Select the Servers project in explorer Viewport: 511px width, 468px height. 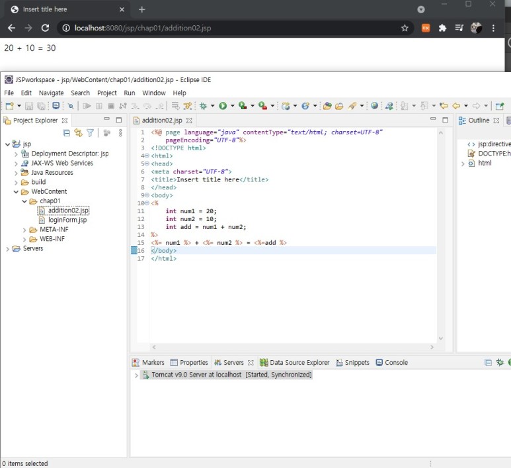32,249
